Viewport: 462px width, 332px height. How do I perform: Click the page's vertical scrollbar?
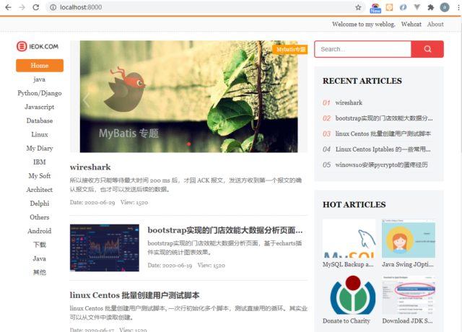tap(460, 174)
